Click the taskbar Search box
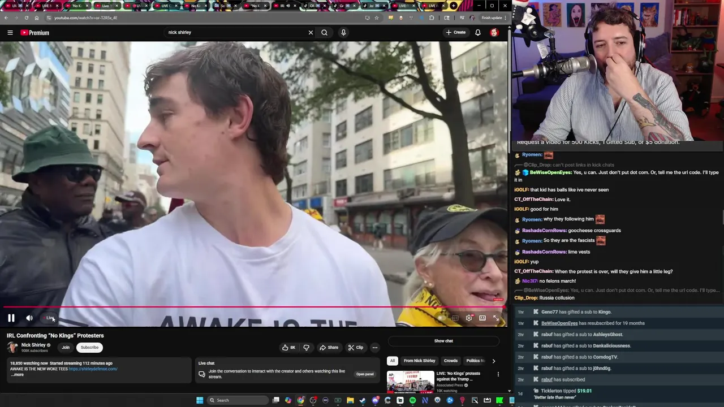 click(238, 400)
